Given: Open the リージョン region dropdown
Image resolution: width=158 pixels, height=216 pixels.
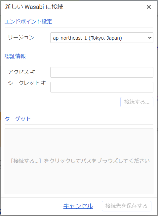Looking at the screenshot, I should pos(102,38).
